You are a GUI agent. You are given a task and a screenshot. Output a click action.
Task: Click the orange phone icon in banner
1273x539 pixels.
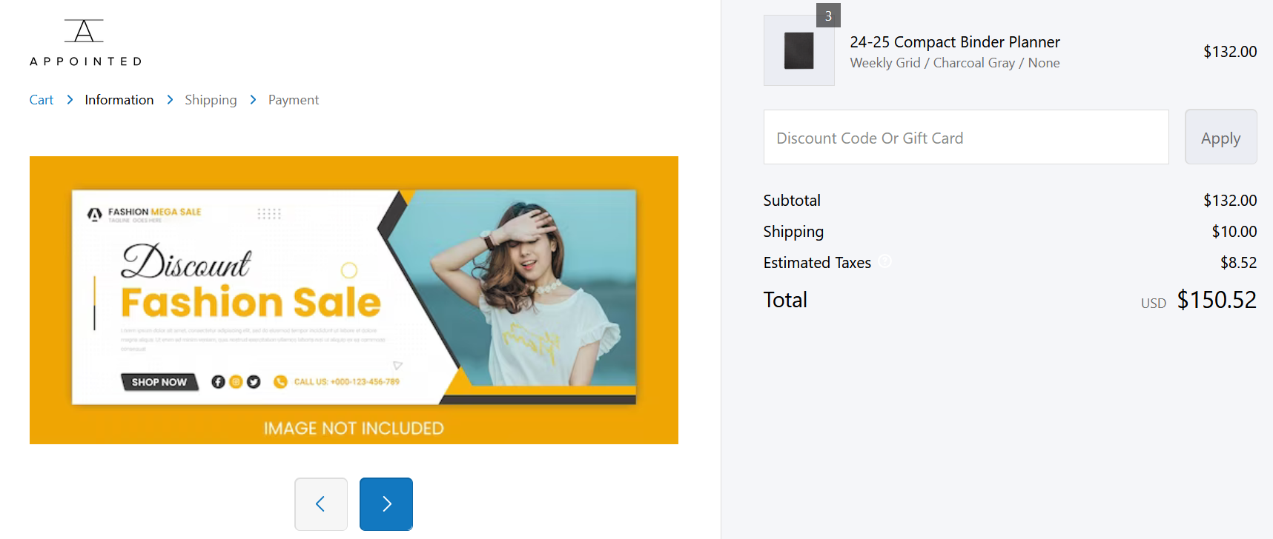tap(280, 382)
